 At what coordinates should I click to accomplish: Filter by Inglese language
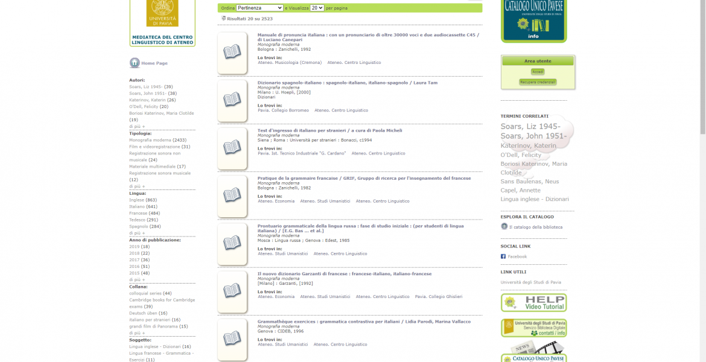click(136, 200)
